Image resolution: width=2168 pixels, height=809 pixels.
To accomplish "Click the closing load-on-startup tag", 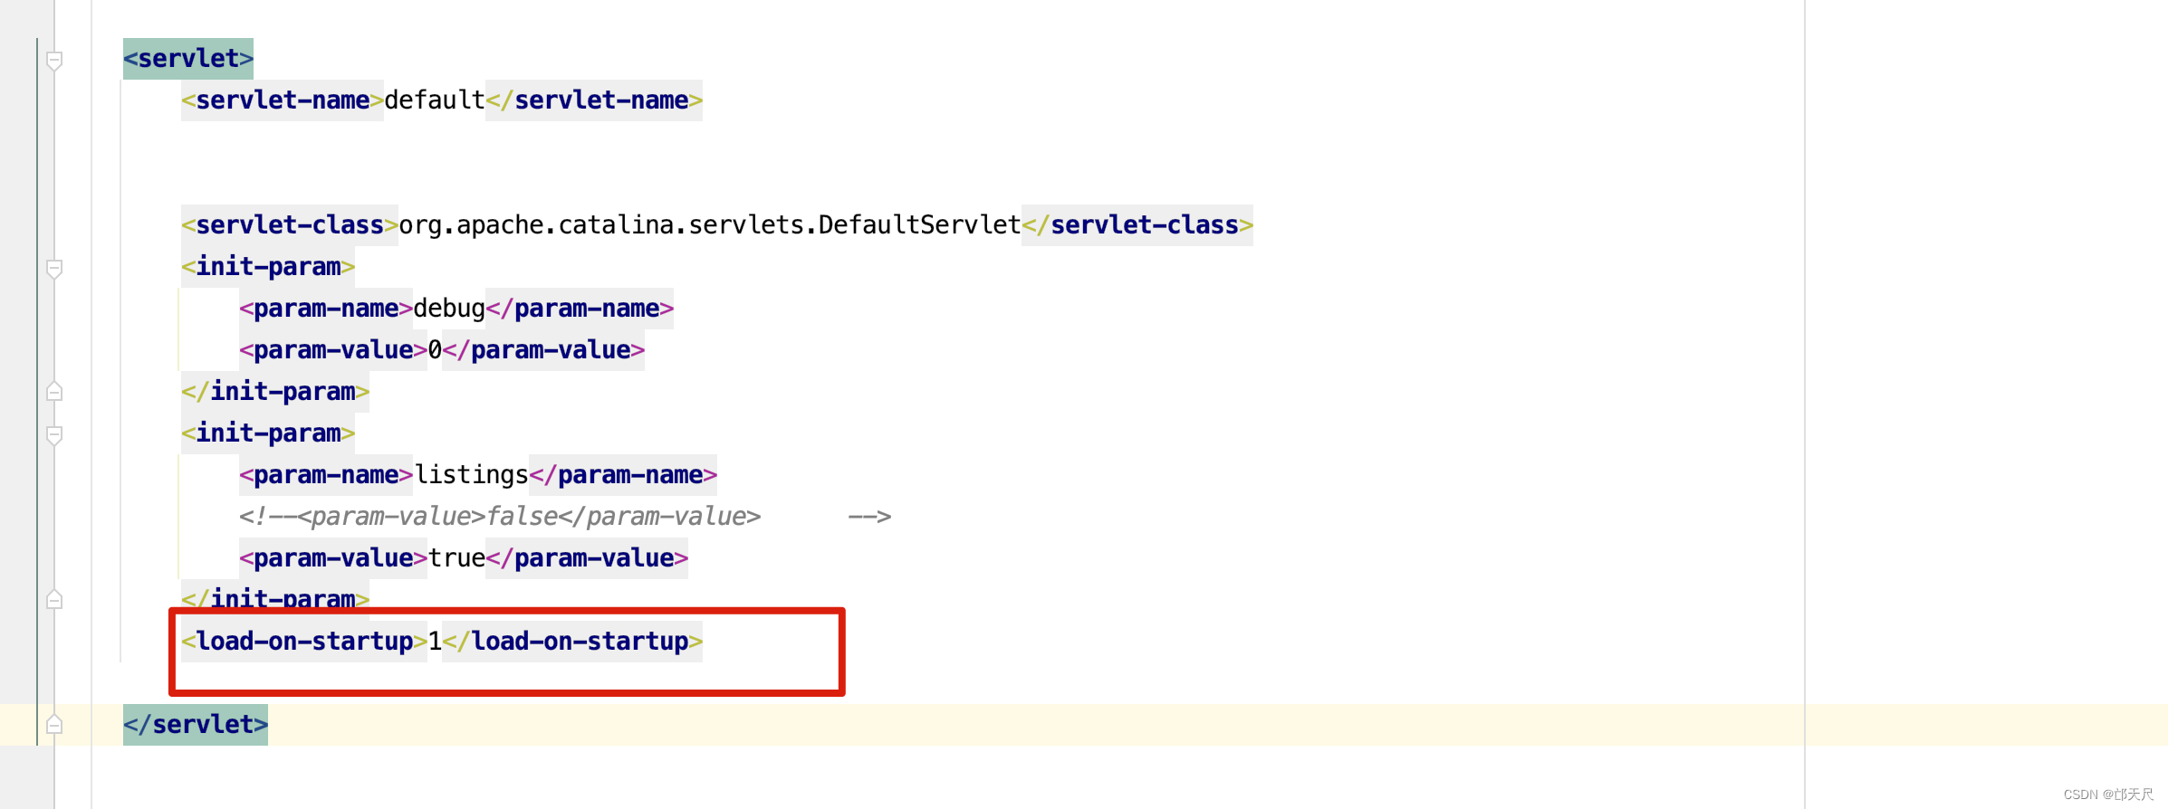I will click(572, 642).
